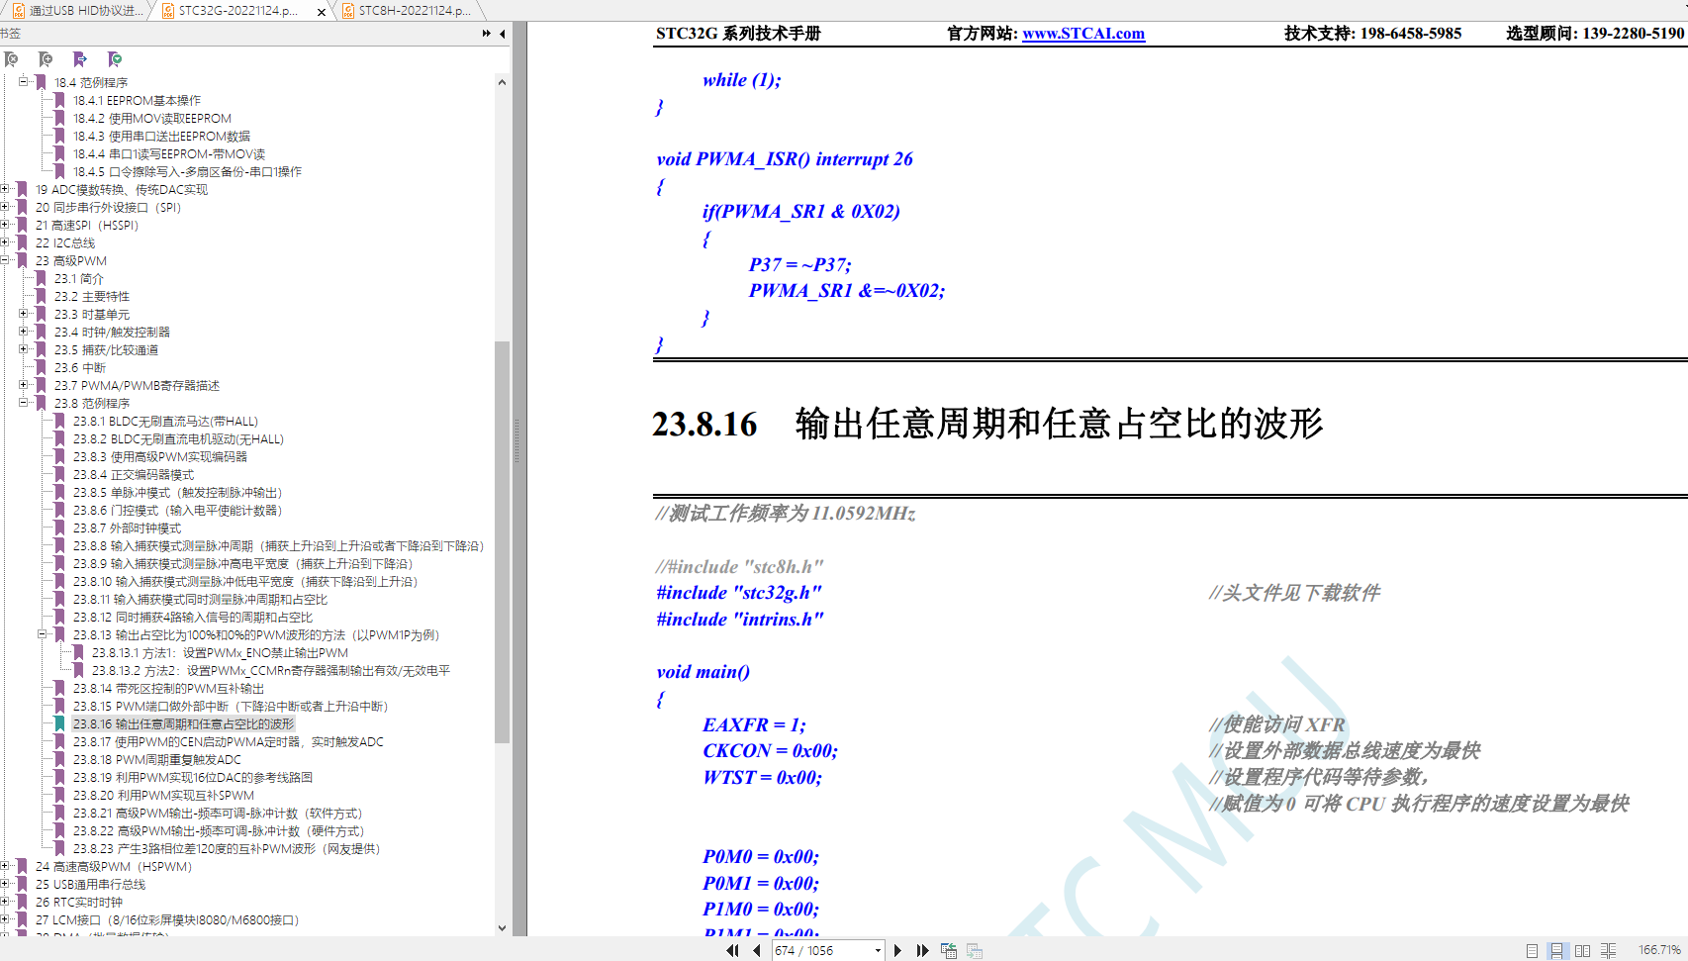Switch to the 通过USB HID协议 tab
The width and height of the screenshot is (1688, 961).
pos(77,11)
